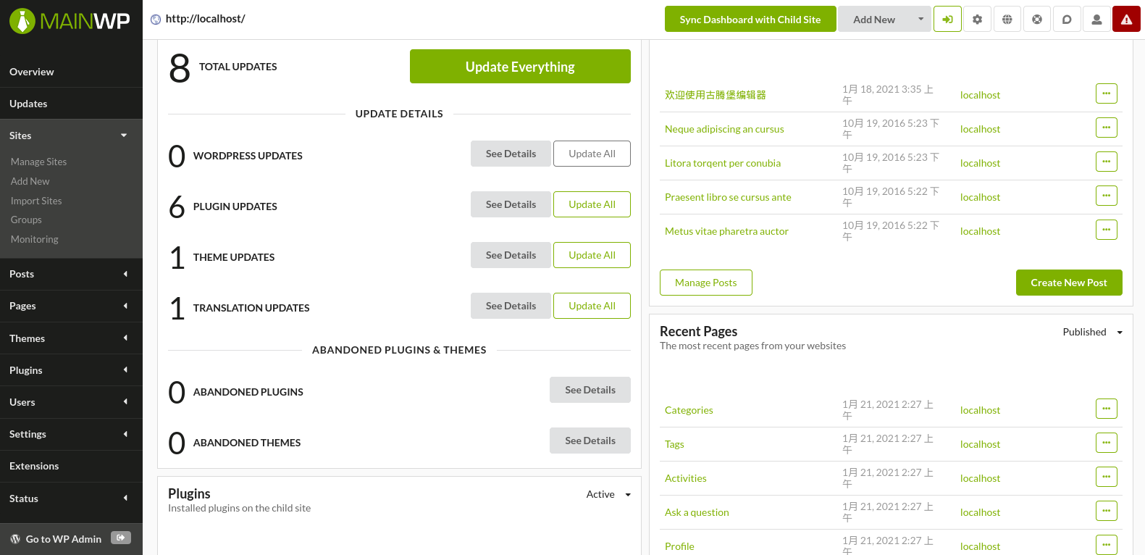Collapse the Sites sidebar section
Viewport: 1145px width, 555px height.
click(x=123, y=135)
